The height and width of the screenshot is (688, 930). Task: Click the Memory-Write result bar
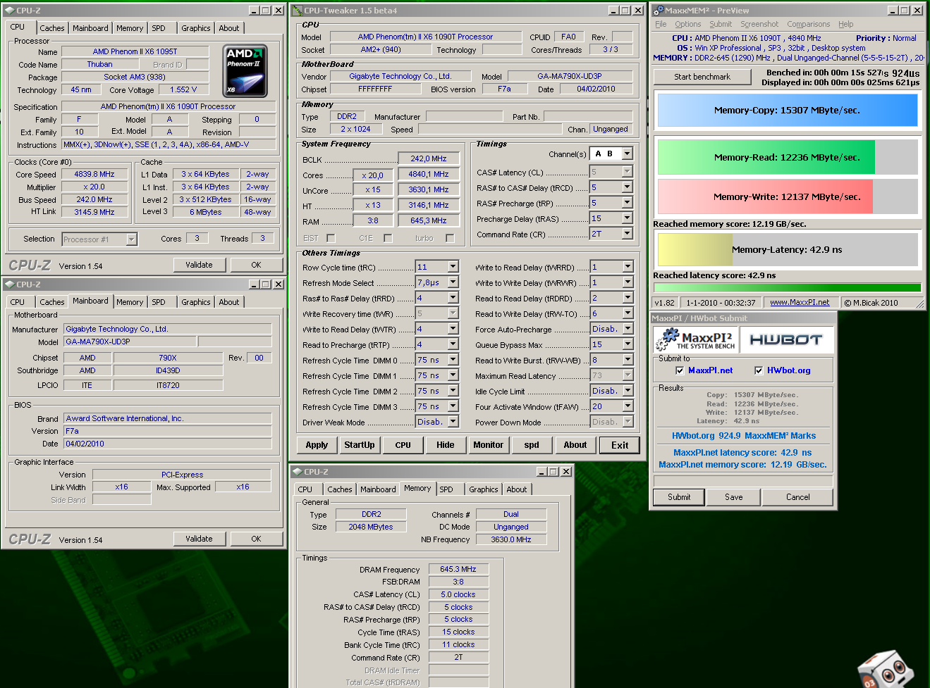788,196
